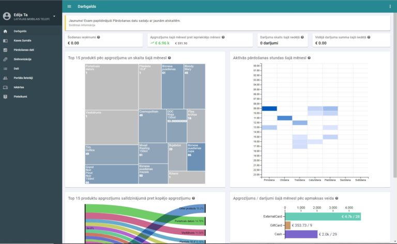Click the Portāla lietotāji people icon

pyautogui.click(x=5, y=78)
